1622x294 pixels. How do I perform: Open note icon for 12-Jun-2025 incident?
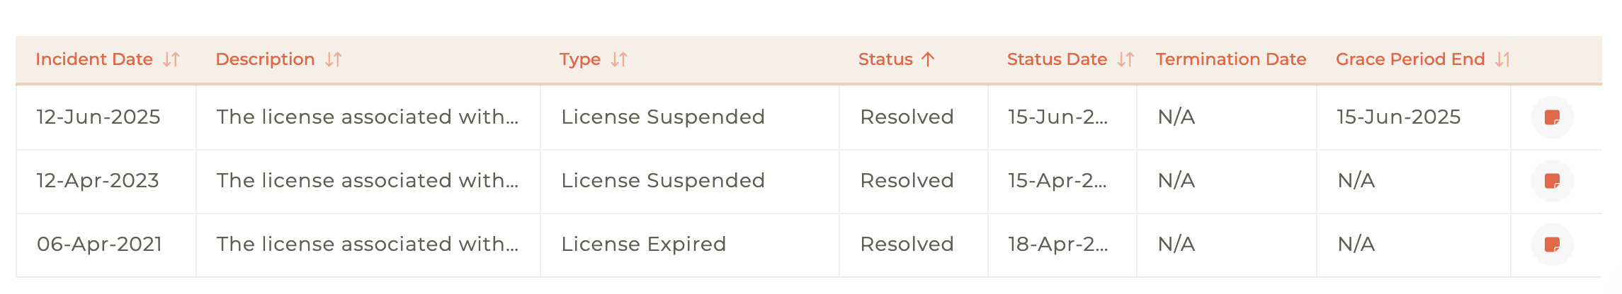pos(1552,117)
